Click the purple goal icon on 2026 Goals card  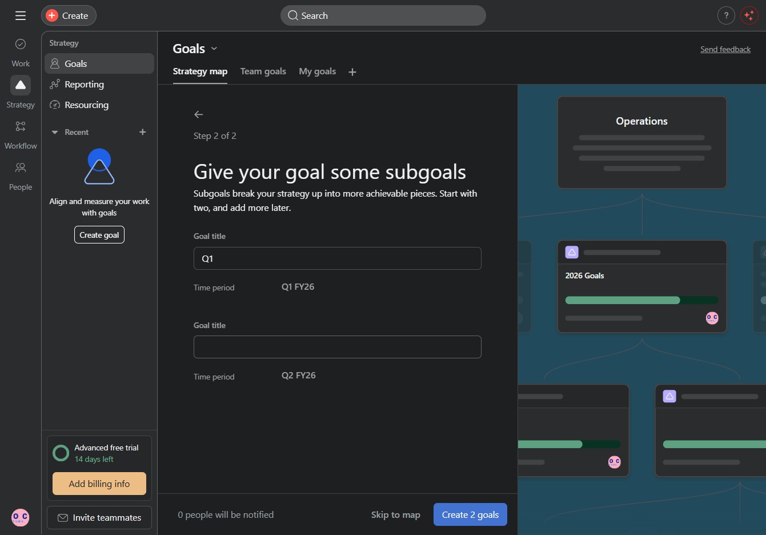tap(572, 252)
